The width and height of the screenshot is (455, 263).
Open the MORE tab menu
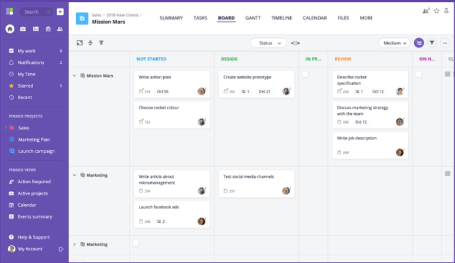point(366,18)
